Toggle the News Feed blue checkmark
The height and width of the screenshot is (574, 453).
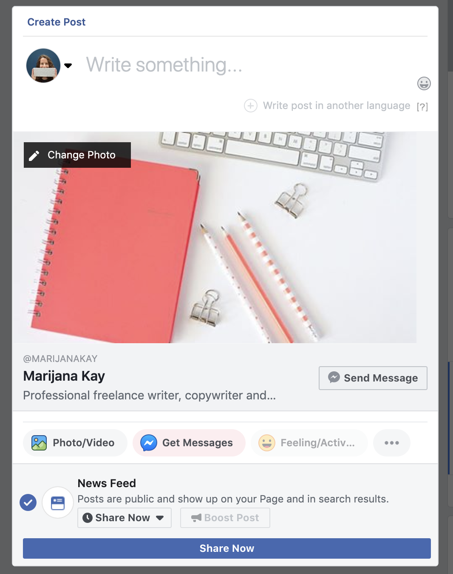click(28, 502)
